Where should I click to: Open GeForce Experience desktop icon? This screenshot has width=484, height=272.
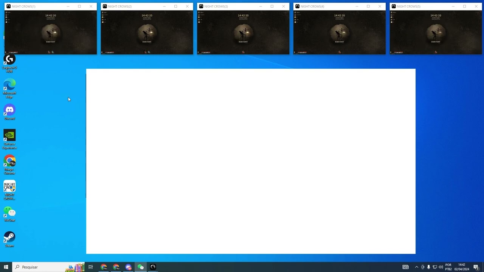pos(9,139)
